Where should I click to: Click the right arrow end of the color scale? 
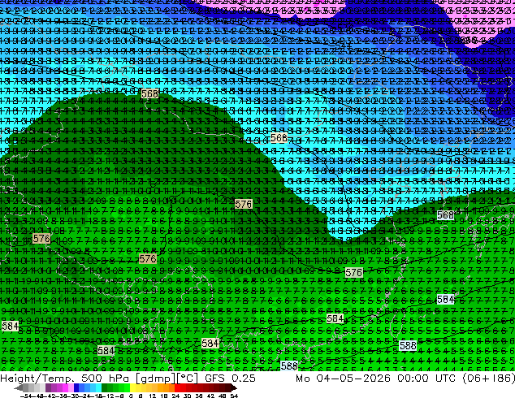[234, 388]
